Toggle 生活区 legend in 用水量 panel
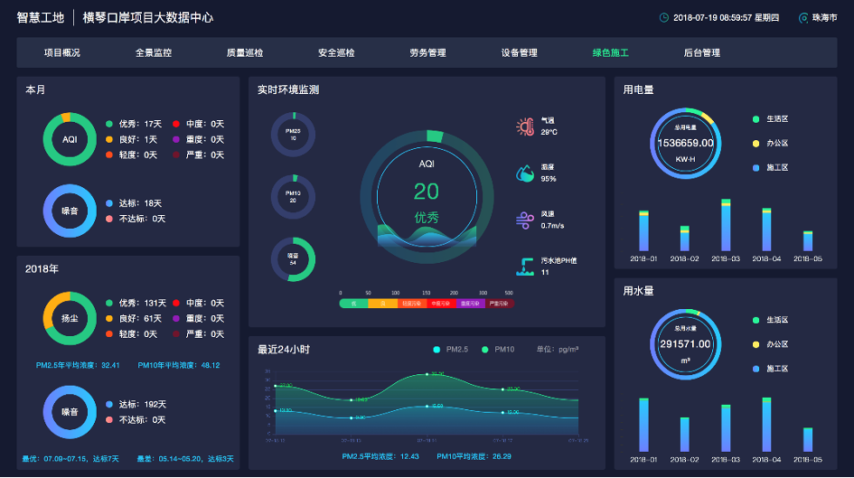854x478 pixels. click(771, 320)
